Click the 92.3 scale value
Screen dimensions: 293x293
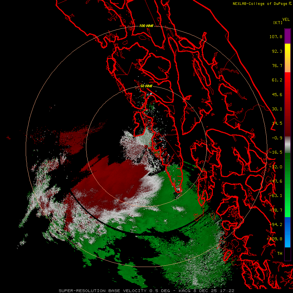click(x=277, y=51)
